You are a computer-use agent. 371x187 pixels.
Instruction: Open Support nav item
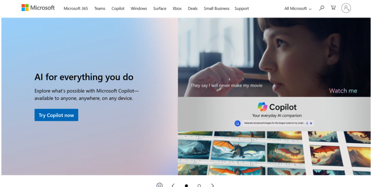242,9
